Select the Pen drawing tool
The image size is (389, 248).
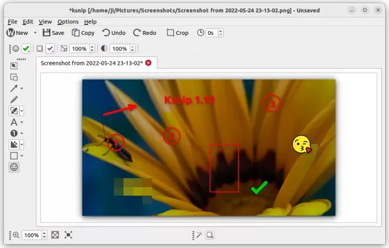[14, 99]
